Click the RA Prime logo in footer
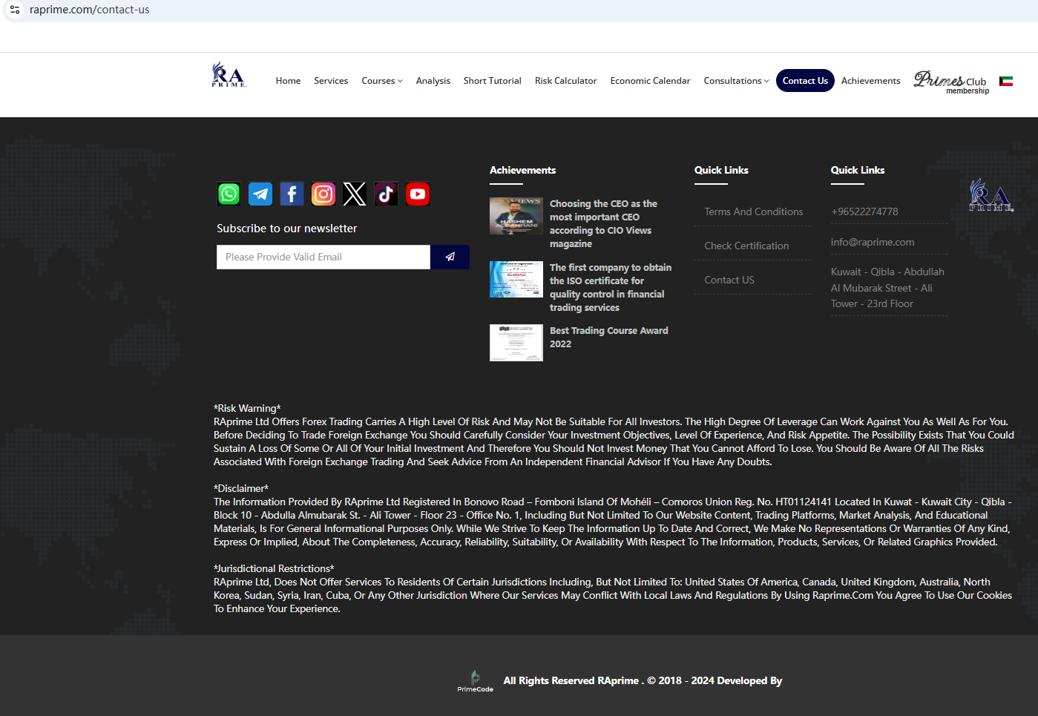Viewport: 1038px width, 716px height. pos(991,195)
